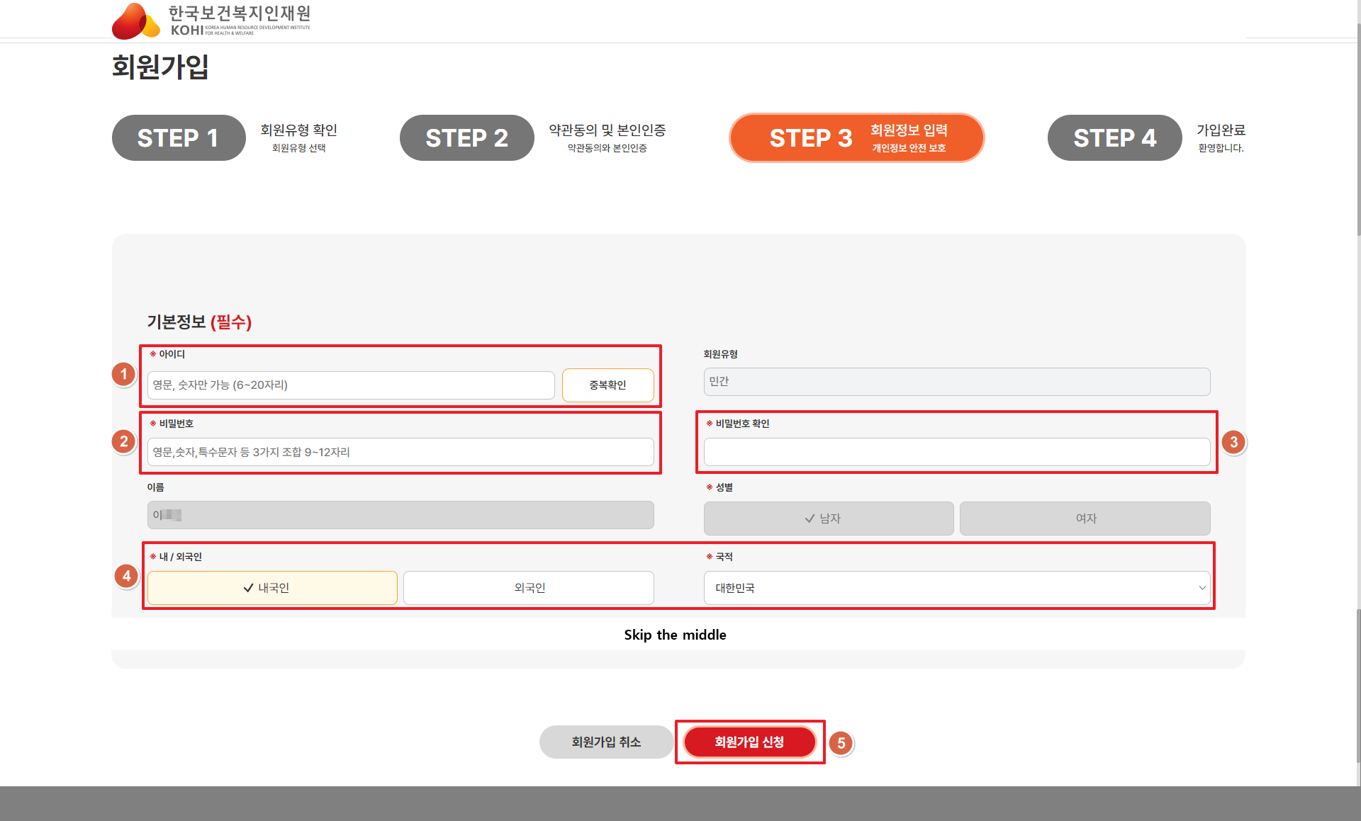This screenshot has height=821, width=1361.
Task: Click the 회원가입 page title
Action: point(160,69)
